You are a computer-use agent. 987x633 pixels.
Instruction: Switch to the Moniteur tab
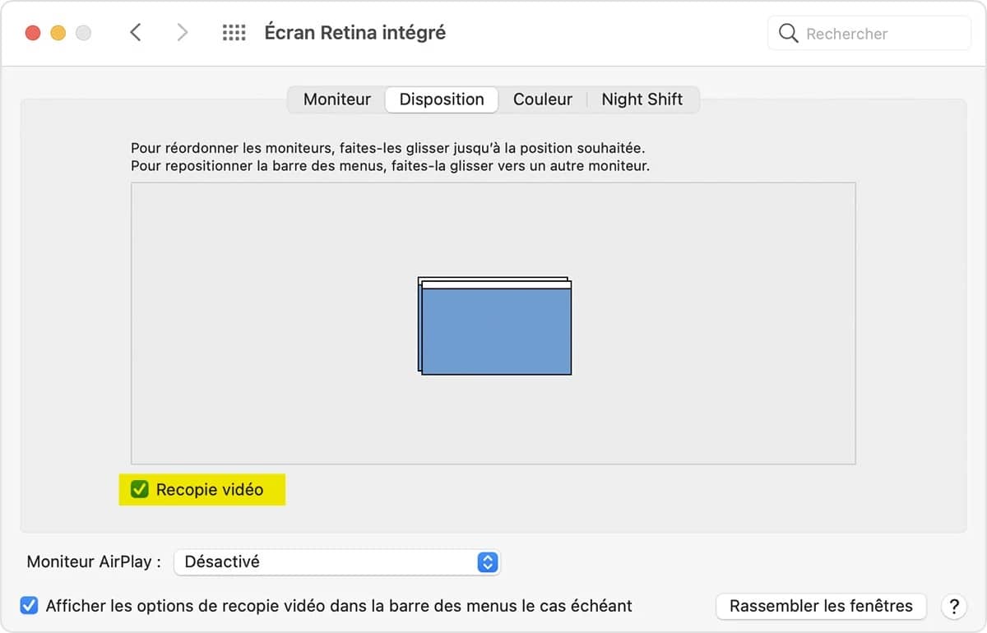pos(337,99)
